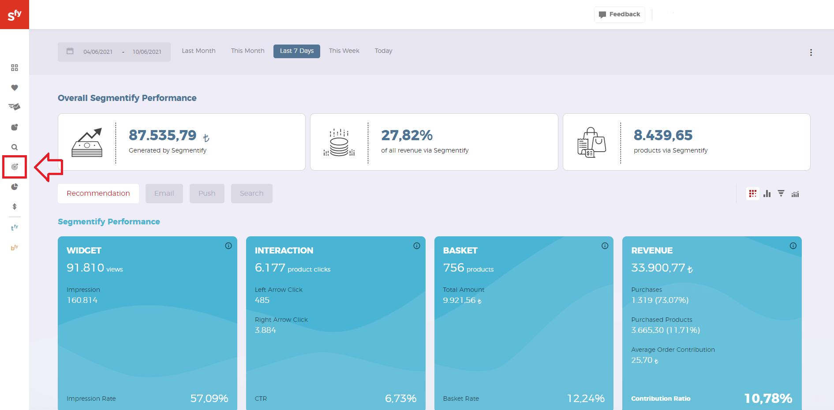Open the target icon in the sidebar
Image resolution: width=834 pixels, height=410 pixels.
(x=15, y=167)
